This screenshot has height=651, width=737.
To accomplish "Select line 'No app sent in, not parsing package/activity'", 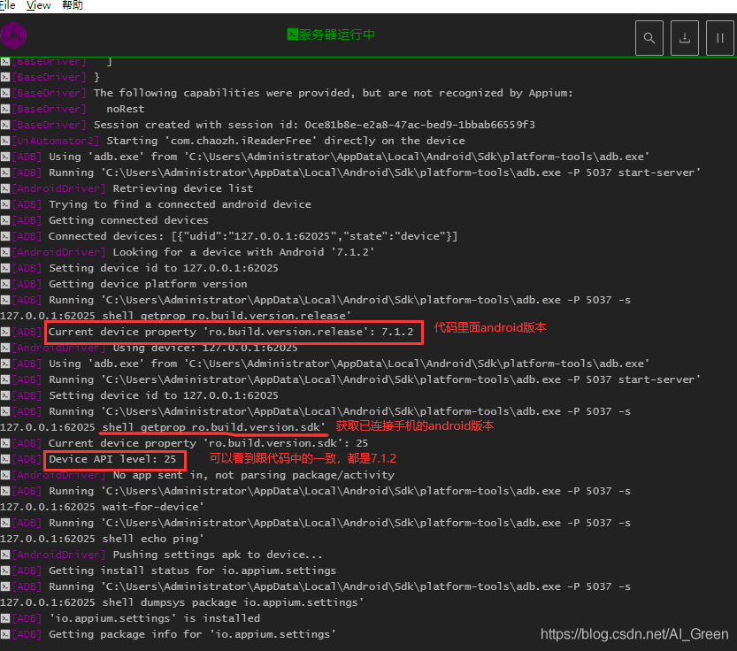I will coord(253,475).
